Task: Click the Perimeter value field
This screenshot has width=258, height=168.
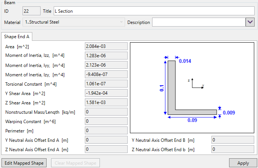Action: (x=106, y=131)
